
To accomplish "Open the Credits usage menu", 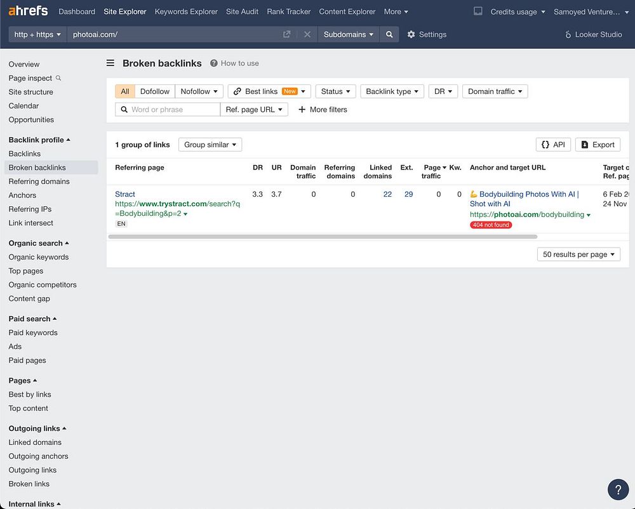I will point(518,11).
